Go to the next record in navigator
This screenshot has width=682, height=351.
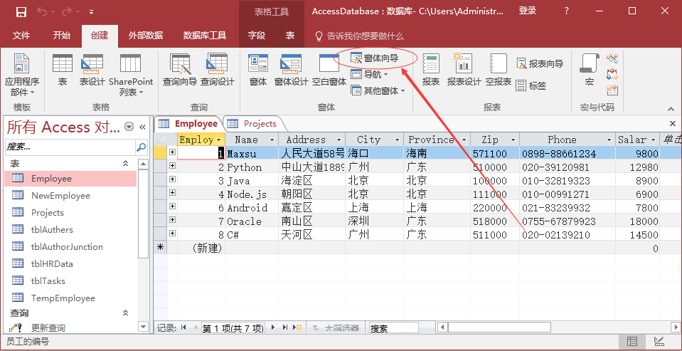274,328
